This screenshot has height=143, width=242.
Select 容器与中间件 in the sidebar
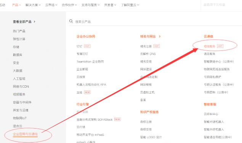click(22, 102)
